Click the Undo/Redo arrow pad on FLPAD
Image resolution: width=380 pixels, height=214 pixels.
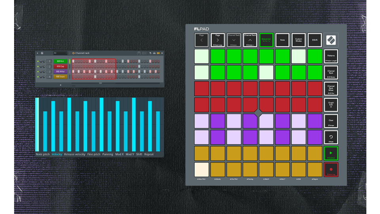click(331, 137)
